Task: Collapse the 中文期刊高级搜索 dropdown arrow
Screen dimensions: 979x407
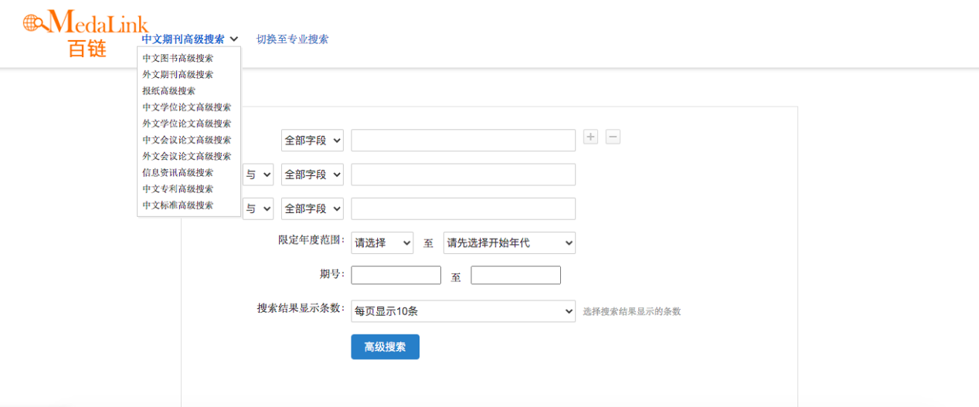Action: coord(234,39)
